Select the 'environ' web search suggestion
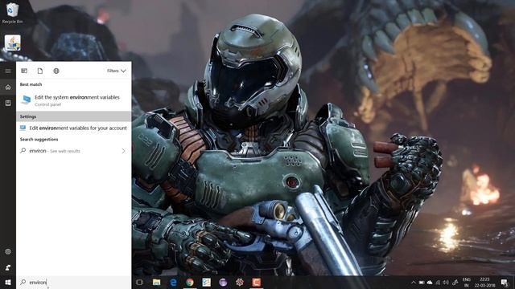Viewport: 515px width, 289px height. (x=73, y=151)
